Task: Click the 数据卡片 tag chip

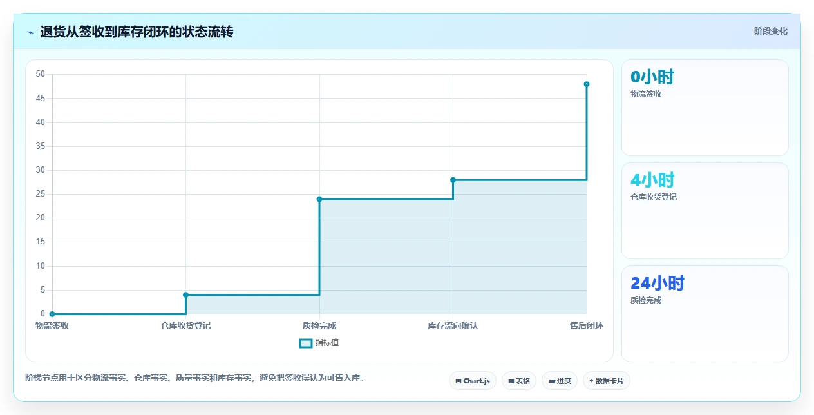Action: (x=607, y=381)
